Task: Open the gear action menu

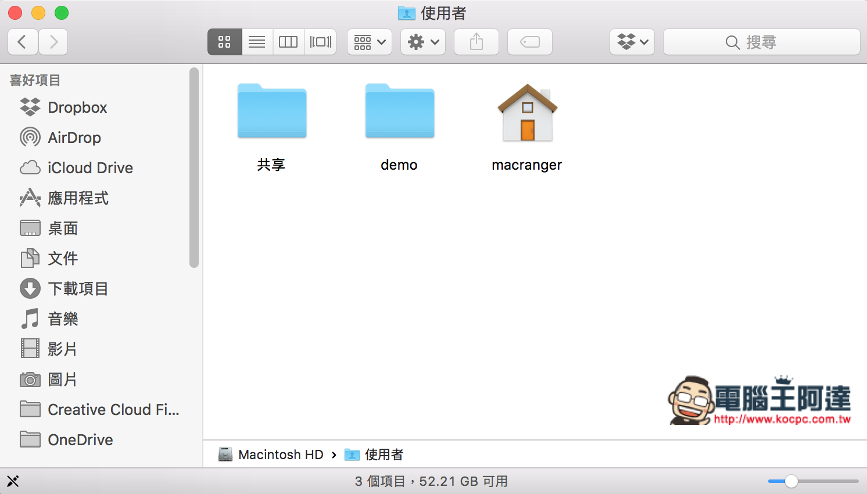Action: click(423, 42)
